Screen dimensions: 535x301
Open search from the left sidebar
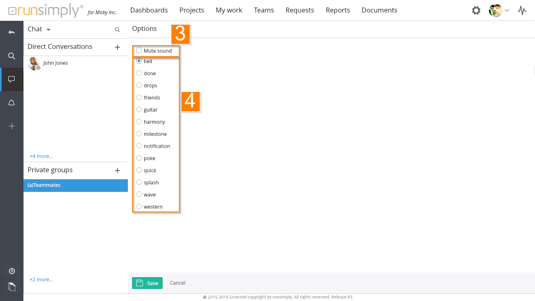[x=12, y=56]
